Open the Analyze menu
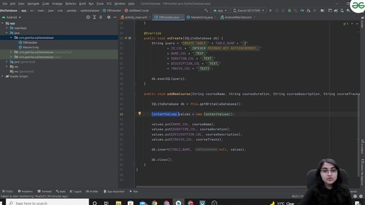This screenshot has height=205, width=365. pyautogui.click(x=57, y=4)
